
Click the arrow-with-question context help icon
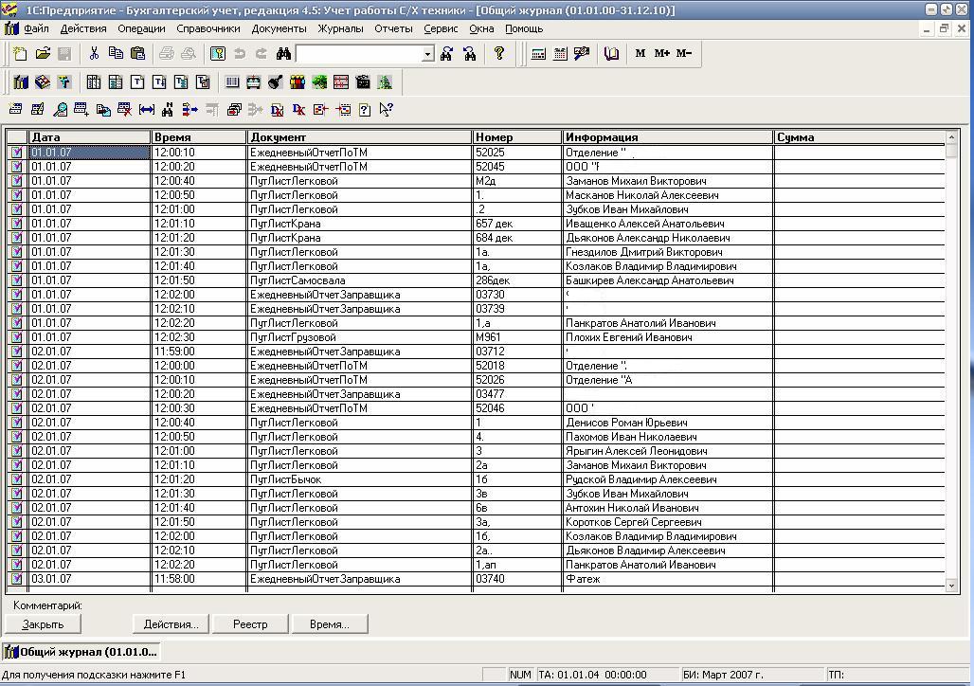(386, 110)
